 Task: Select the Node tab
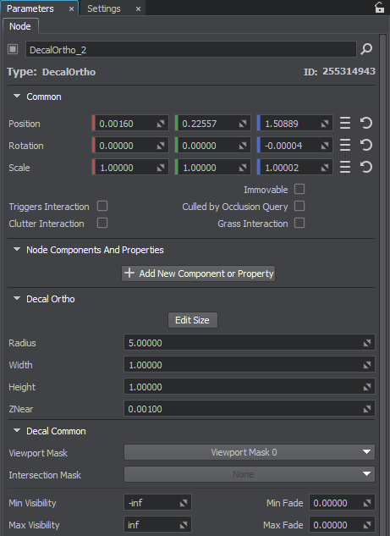pyautogui.click(x=20, y=26)
